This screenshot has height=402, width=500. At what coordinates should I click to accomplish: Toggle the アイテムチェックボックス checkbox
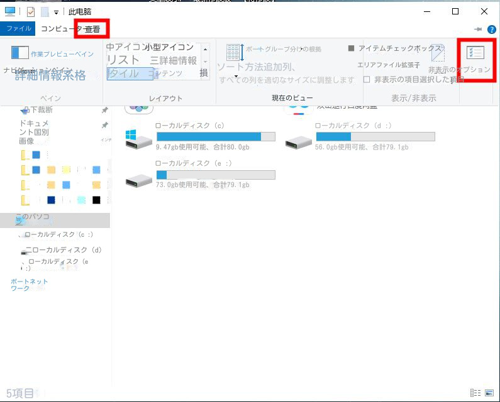pos(351,48)
